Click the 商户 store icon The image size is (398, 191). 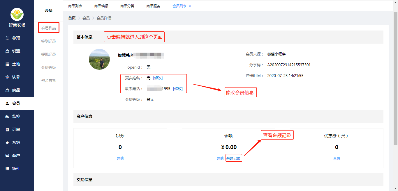[7, 156]
